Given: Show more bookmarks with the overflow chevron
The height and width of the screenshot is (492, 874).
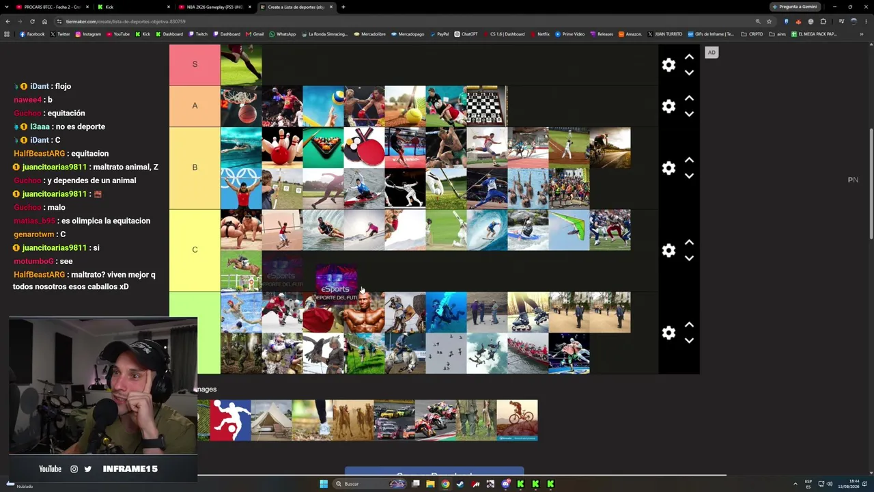Looking at the screenshot, I should click(x=862, y=34).
